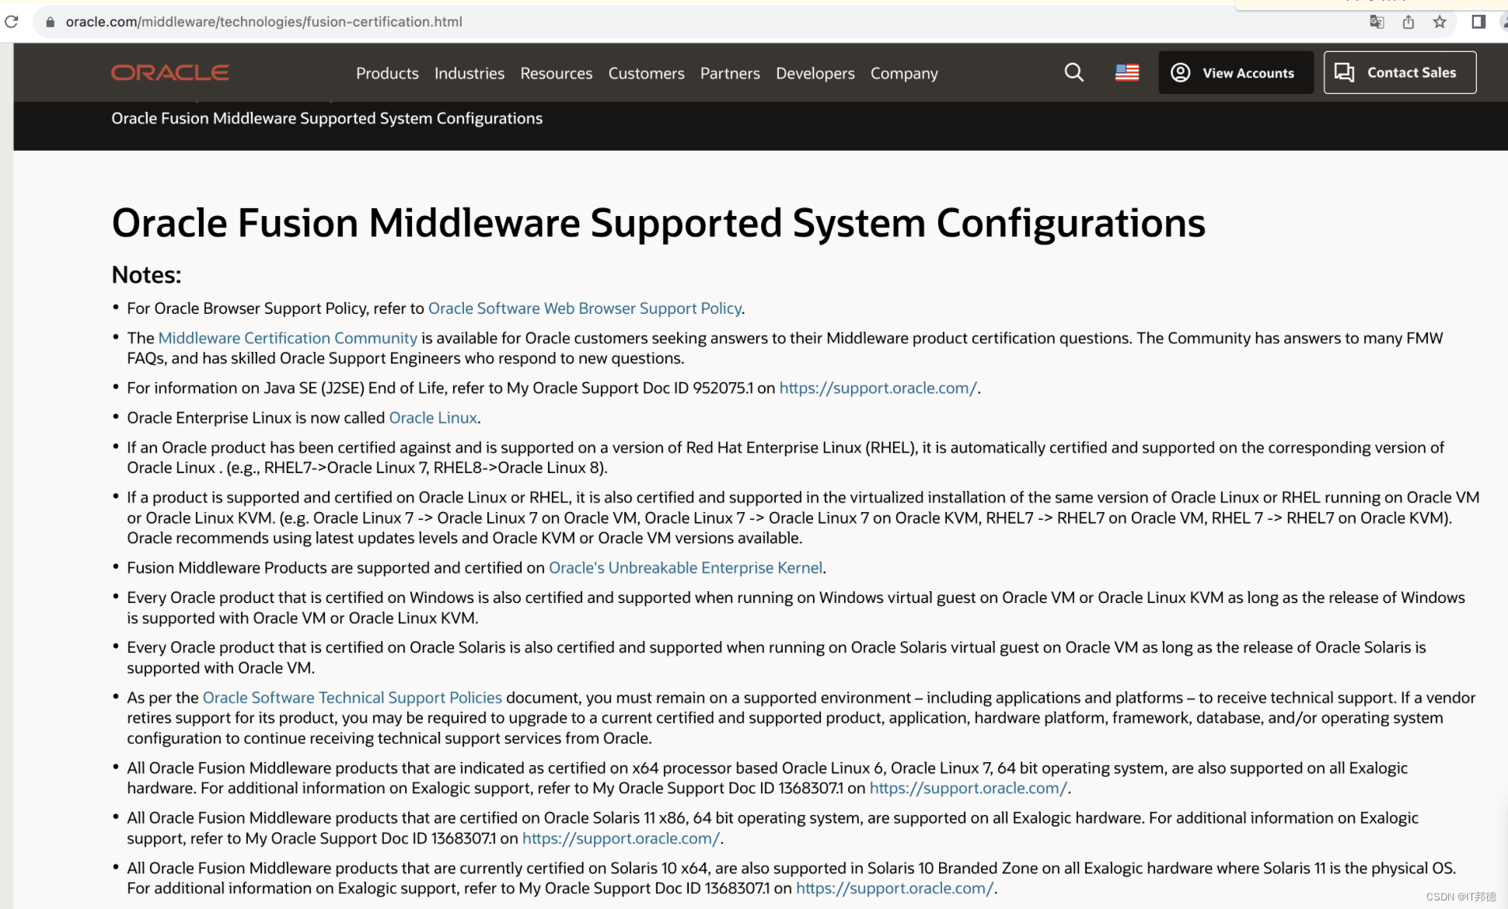This screenshot has height=909, width=1508.
Task: Open the Customers menu
Action: pos(647,73)
